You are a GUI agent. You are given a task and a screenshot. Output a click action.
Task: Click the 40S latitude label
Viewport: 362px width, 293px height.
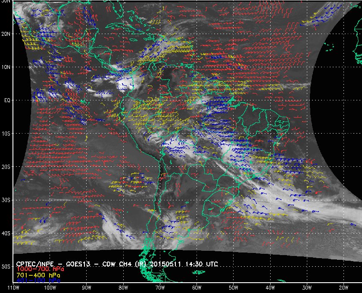coord(6,234)
